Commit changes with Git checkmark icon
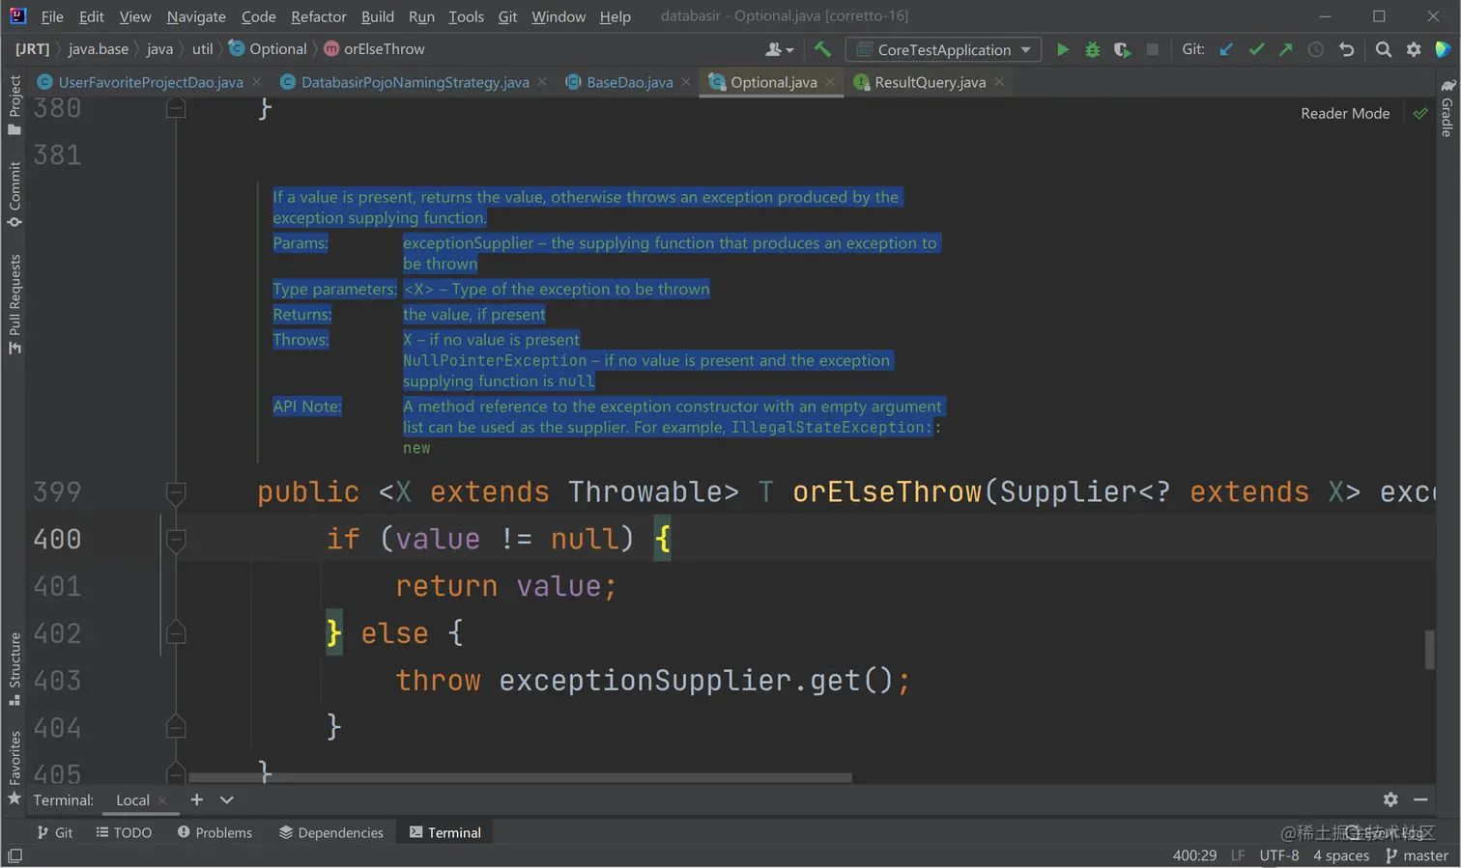Image resolution: width=1461 pixels, height=868 pixels. pos(1255,49)
